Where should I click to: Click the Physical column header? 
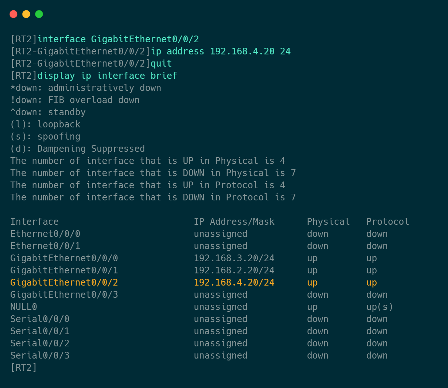(x=328, y=222)
